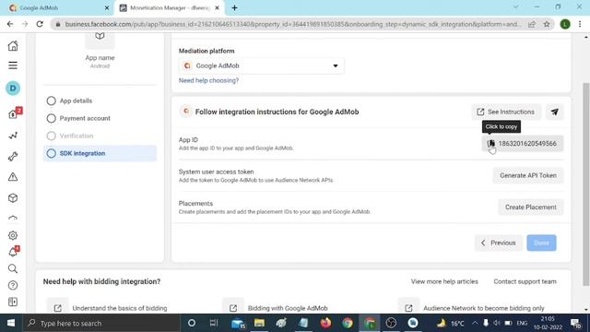This screenshot has width=590, height=332.
Task: Bookmark this page with star icon
Action: 547,24
